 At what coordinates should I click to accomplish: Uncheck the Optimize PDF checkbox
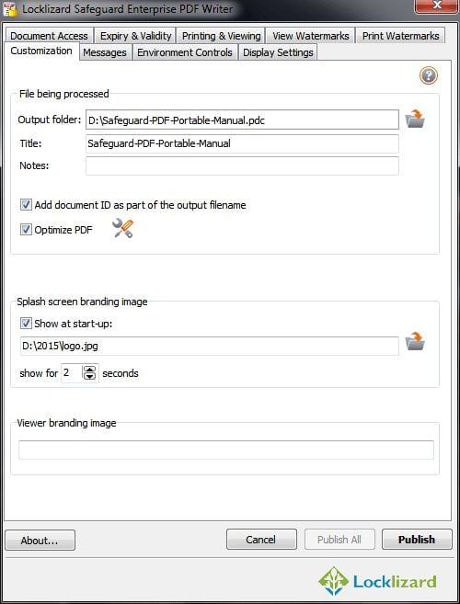pos(26,230)
